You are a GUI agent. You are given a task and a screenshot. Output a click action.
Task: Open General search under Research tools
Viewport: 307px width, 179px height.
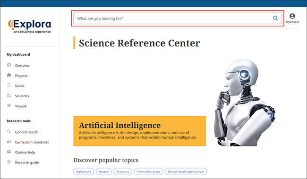26,132
